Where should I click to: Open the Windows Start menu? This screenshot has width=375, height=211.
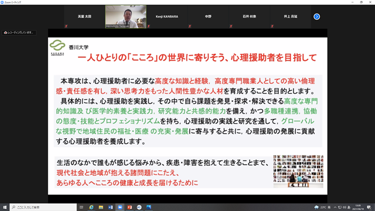tap(5, 207)
